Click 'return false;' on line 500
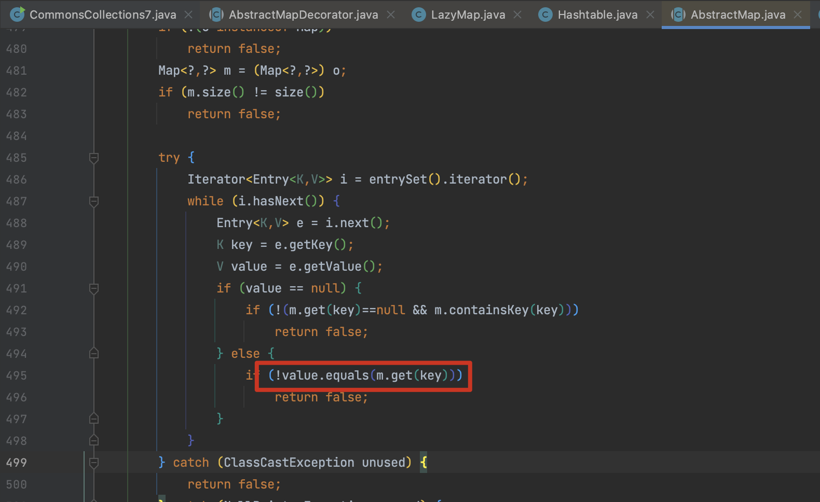Viewport: 820px width, 502px height. pyautogui.click(x=234, y=484)
